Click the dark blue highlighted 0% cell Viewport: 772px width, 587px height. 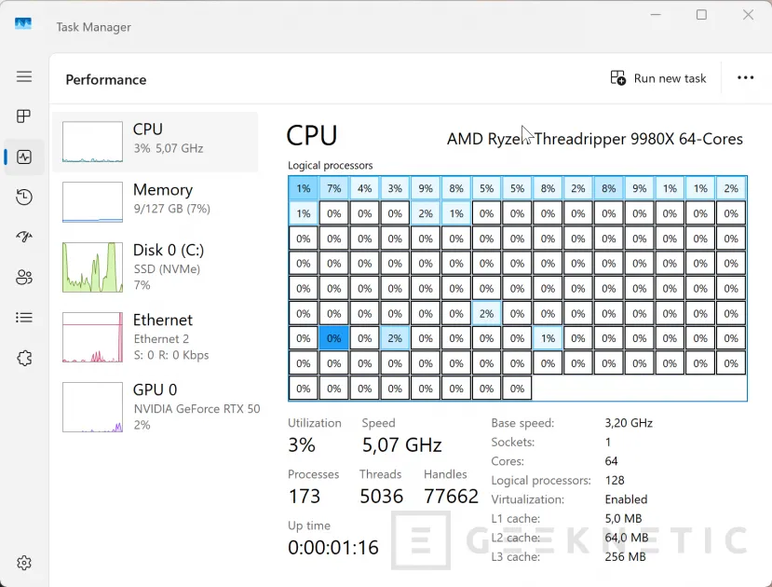point(333,338)
